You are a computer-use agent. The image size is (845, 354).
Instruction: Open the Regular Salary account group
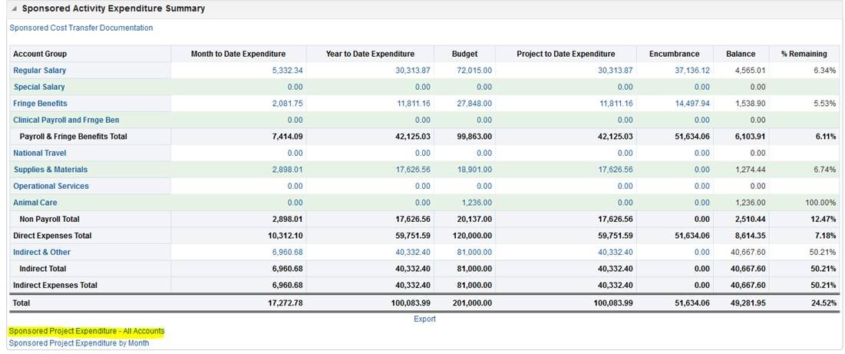39,71
